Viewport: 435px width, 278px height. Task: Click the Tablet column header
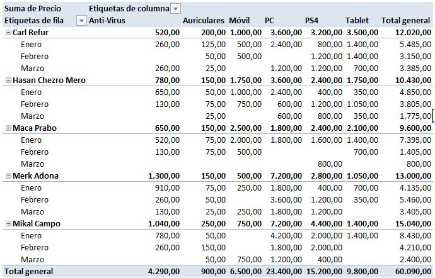coord(357,21)
